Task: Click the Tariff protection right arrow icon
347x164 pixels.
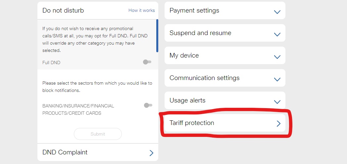Action: point(278,123)
